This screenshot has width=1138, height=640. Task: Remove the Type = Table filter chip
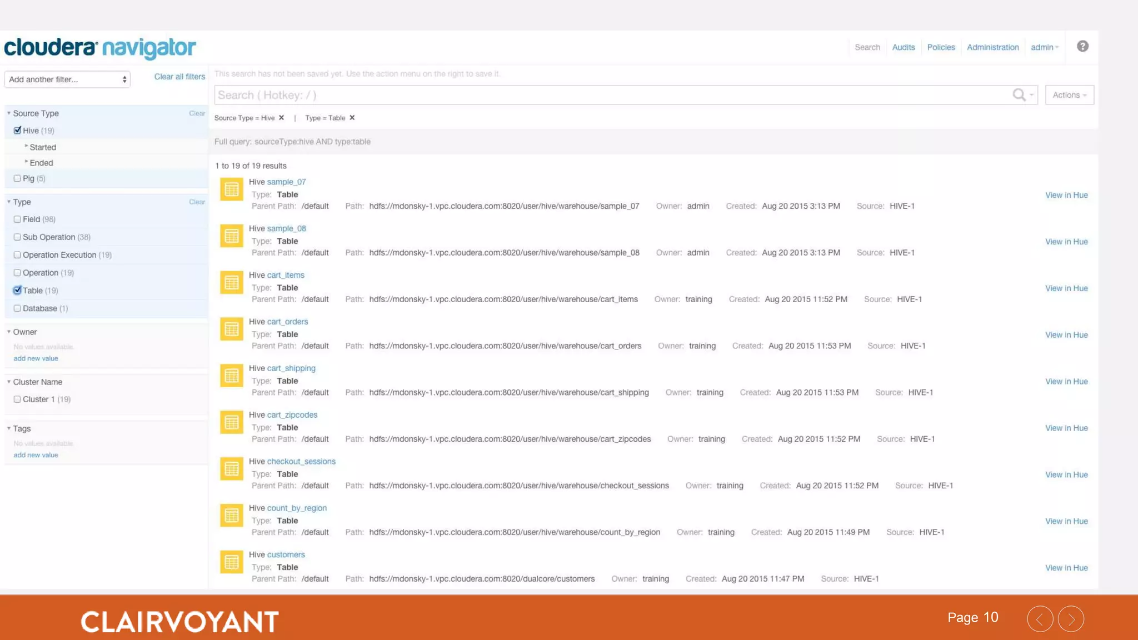coord(352,118)
